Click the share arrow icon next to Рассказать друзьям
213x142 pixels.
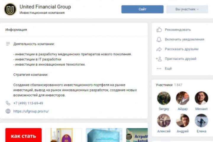point(159,49)
